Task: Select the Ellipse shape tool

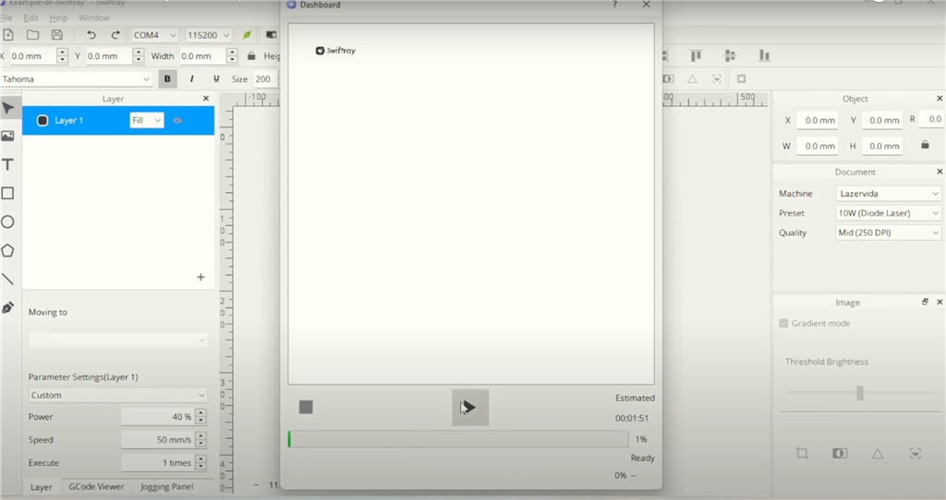Action: 8,222
